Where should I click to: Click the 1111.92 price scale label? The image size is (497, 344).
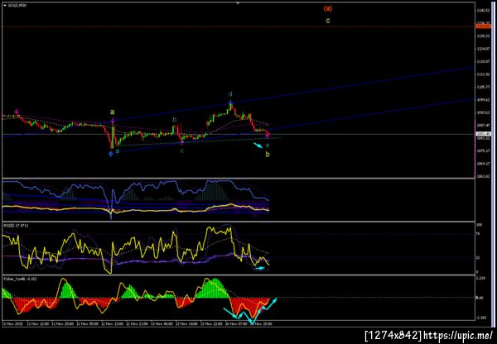(482, 74)
